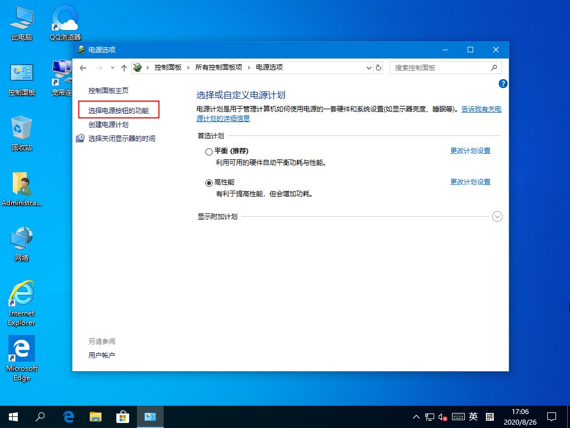This screenshot has height=428, width=570.
Task: Click 更改计划设置 for 高性能 plan
Action: 470,182
